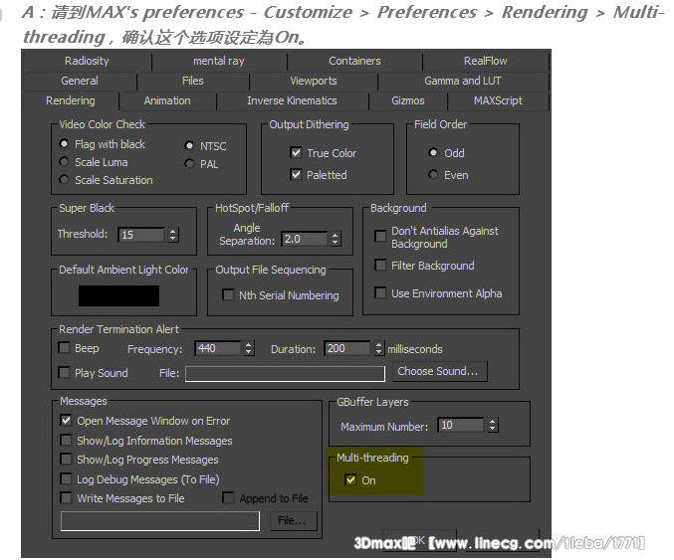The image size is (674, 560).
Task: Click the Duration value field
Action: 347,348
